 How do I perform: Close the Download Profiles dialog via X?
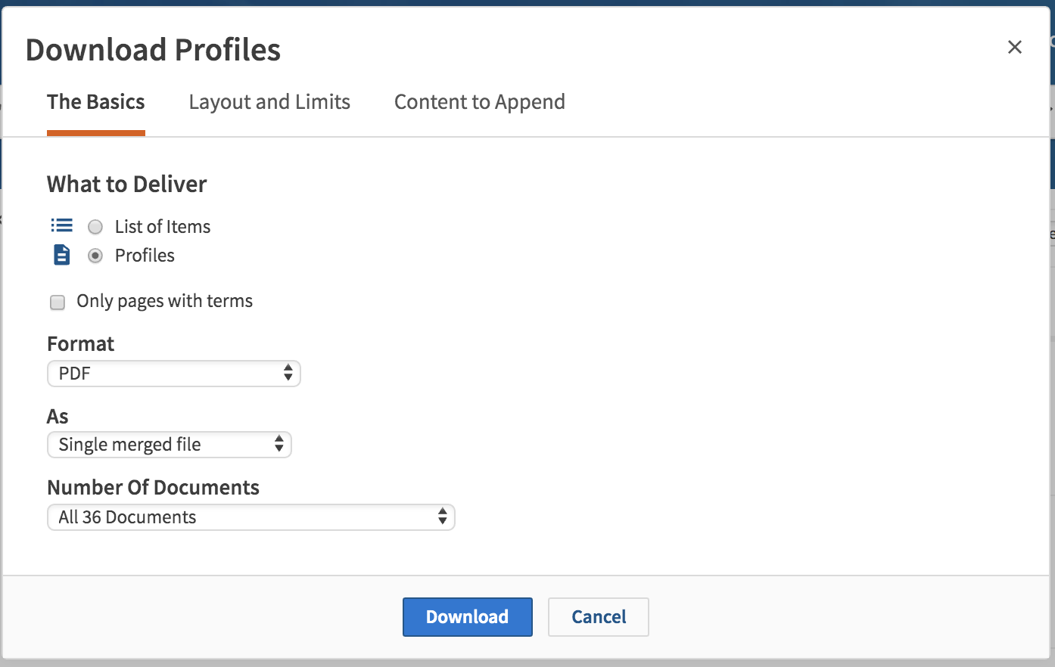click(x=1015, y=47)
